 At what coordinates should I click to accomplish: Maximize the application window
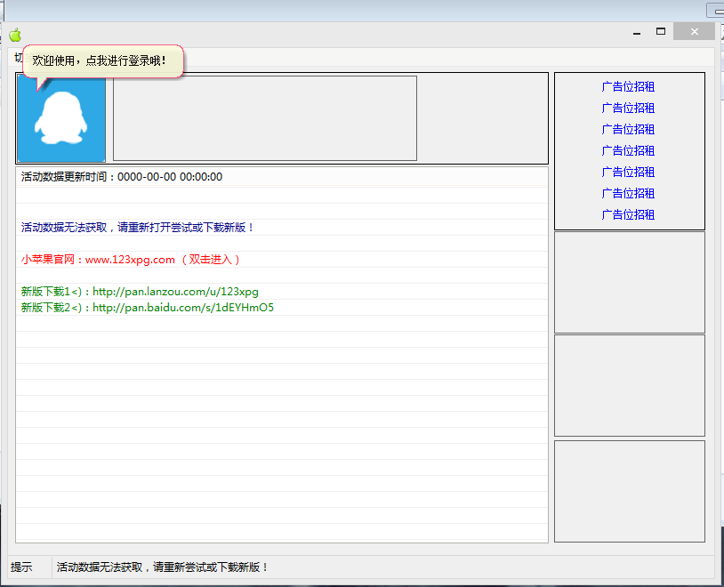[x=661, y=31]
